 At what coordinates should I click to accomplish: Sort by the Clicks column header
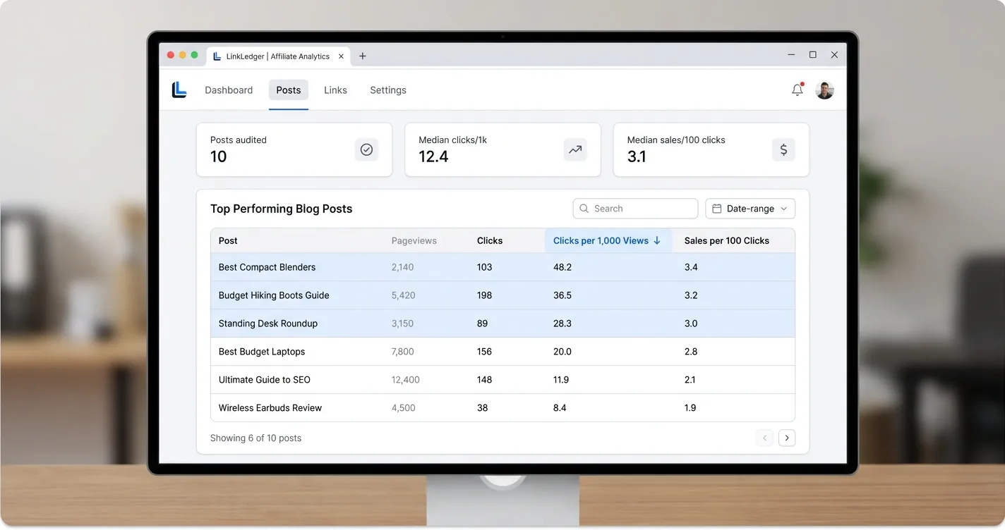click(490, 240)
